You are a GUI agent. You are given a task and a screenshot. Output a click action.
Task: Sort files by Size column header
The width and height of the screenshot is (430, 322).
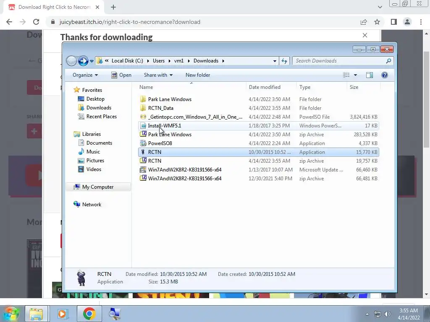click(354, 87)
